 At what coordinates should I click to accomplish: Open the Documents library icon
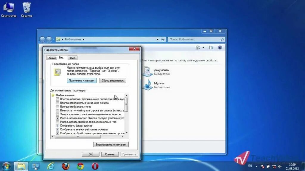click(147, 72)
